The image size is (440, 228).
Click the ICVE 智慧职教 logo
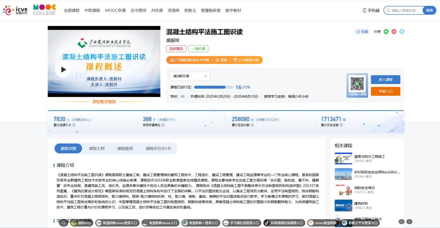(x=15, y=10)
